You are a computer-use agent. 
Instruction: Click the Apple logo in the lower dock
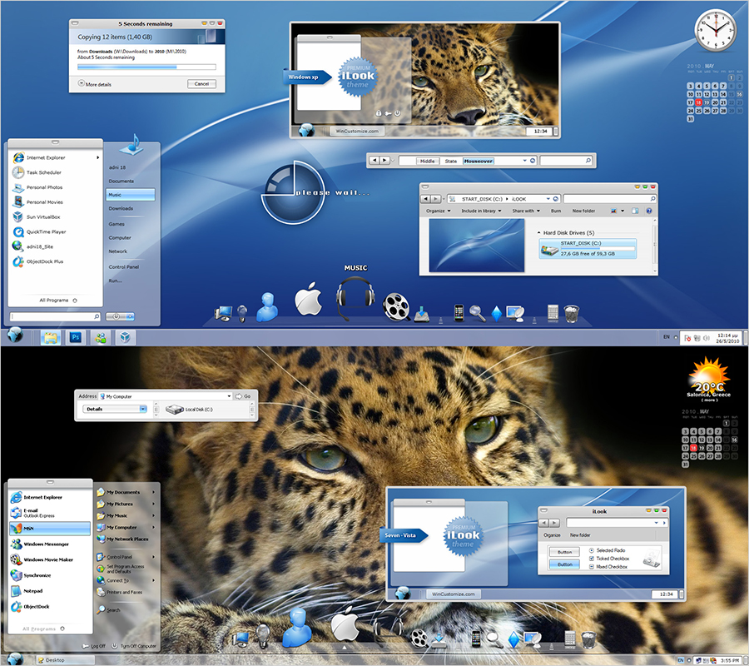[345, 624]
